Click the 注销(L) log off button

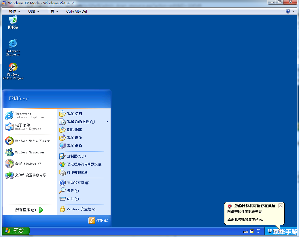pyautogui.click(x=99, y=220)
